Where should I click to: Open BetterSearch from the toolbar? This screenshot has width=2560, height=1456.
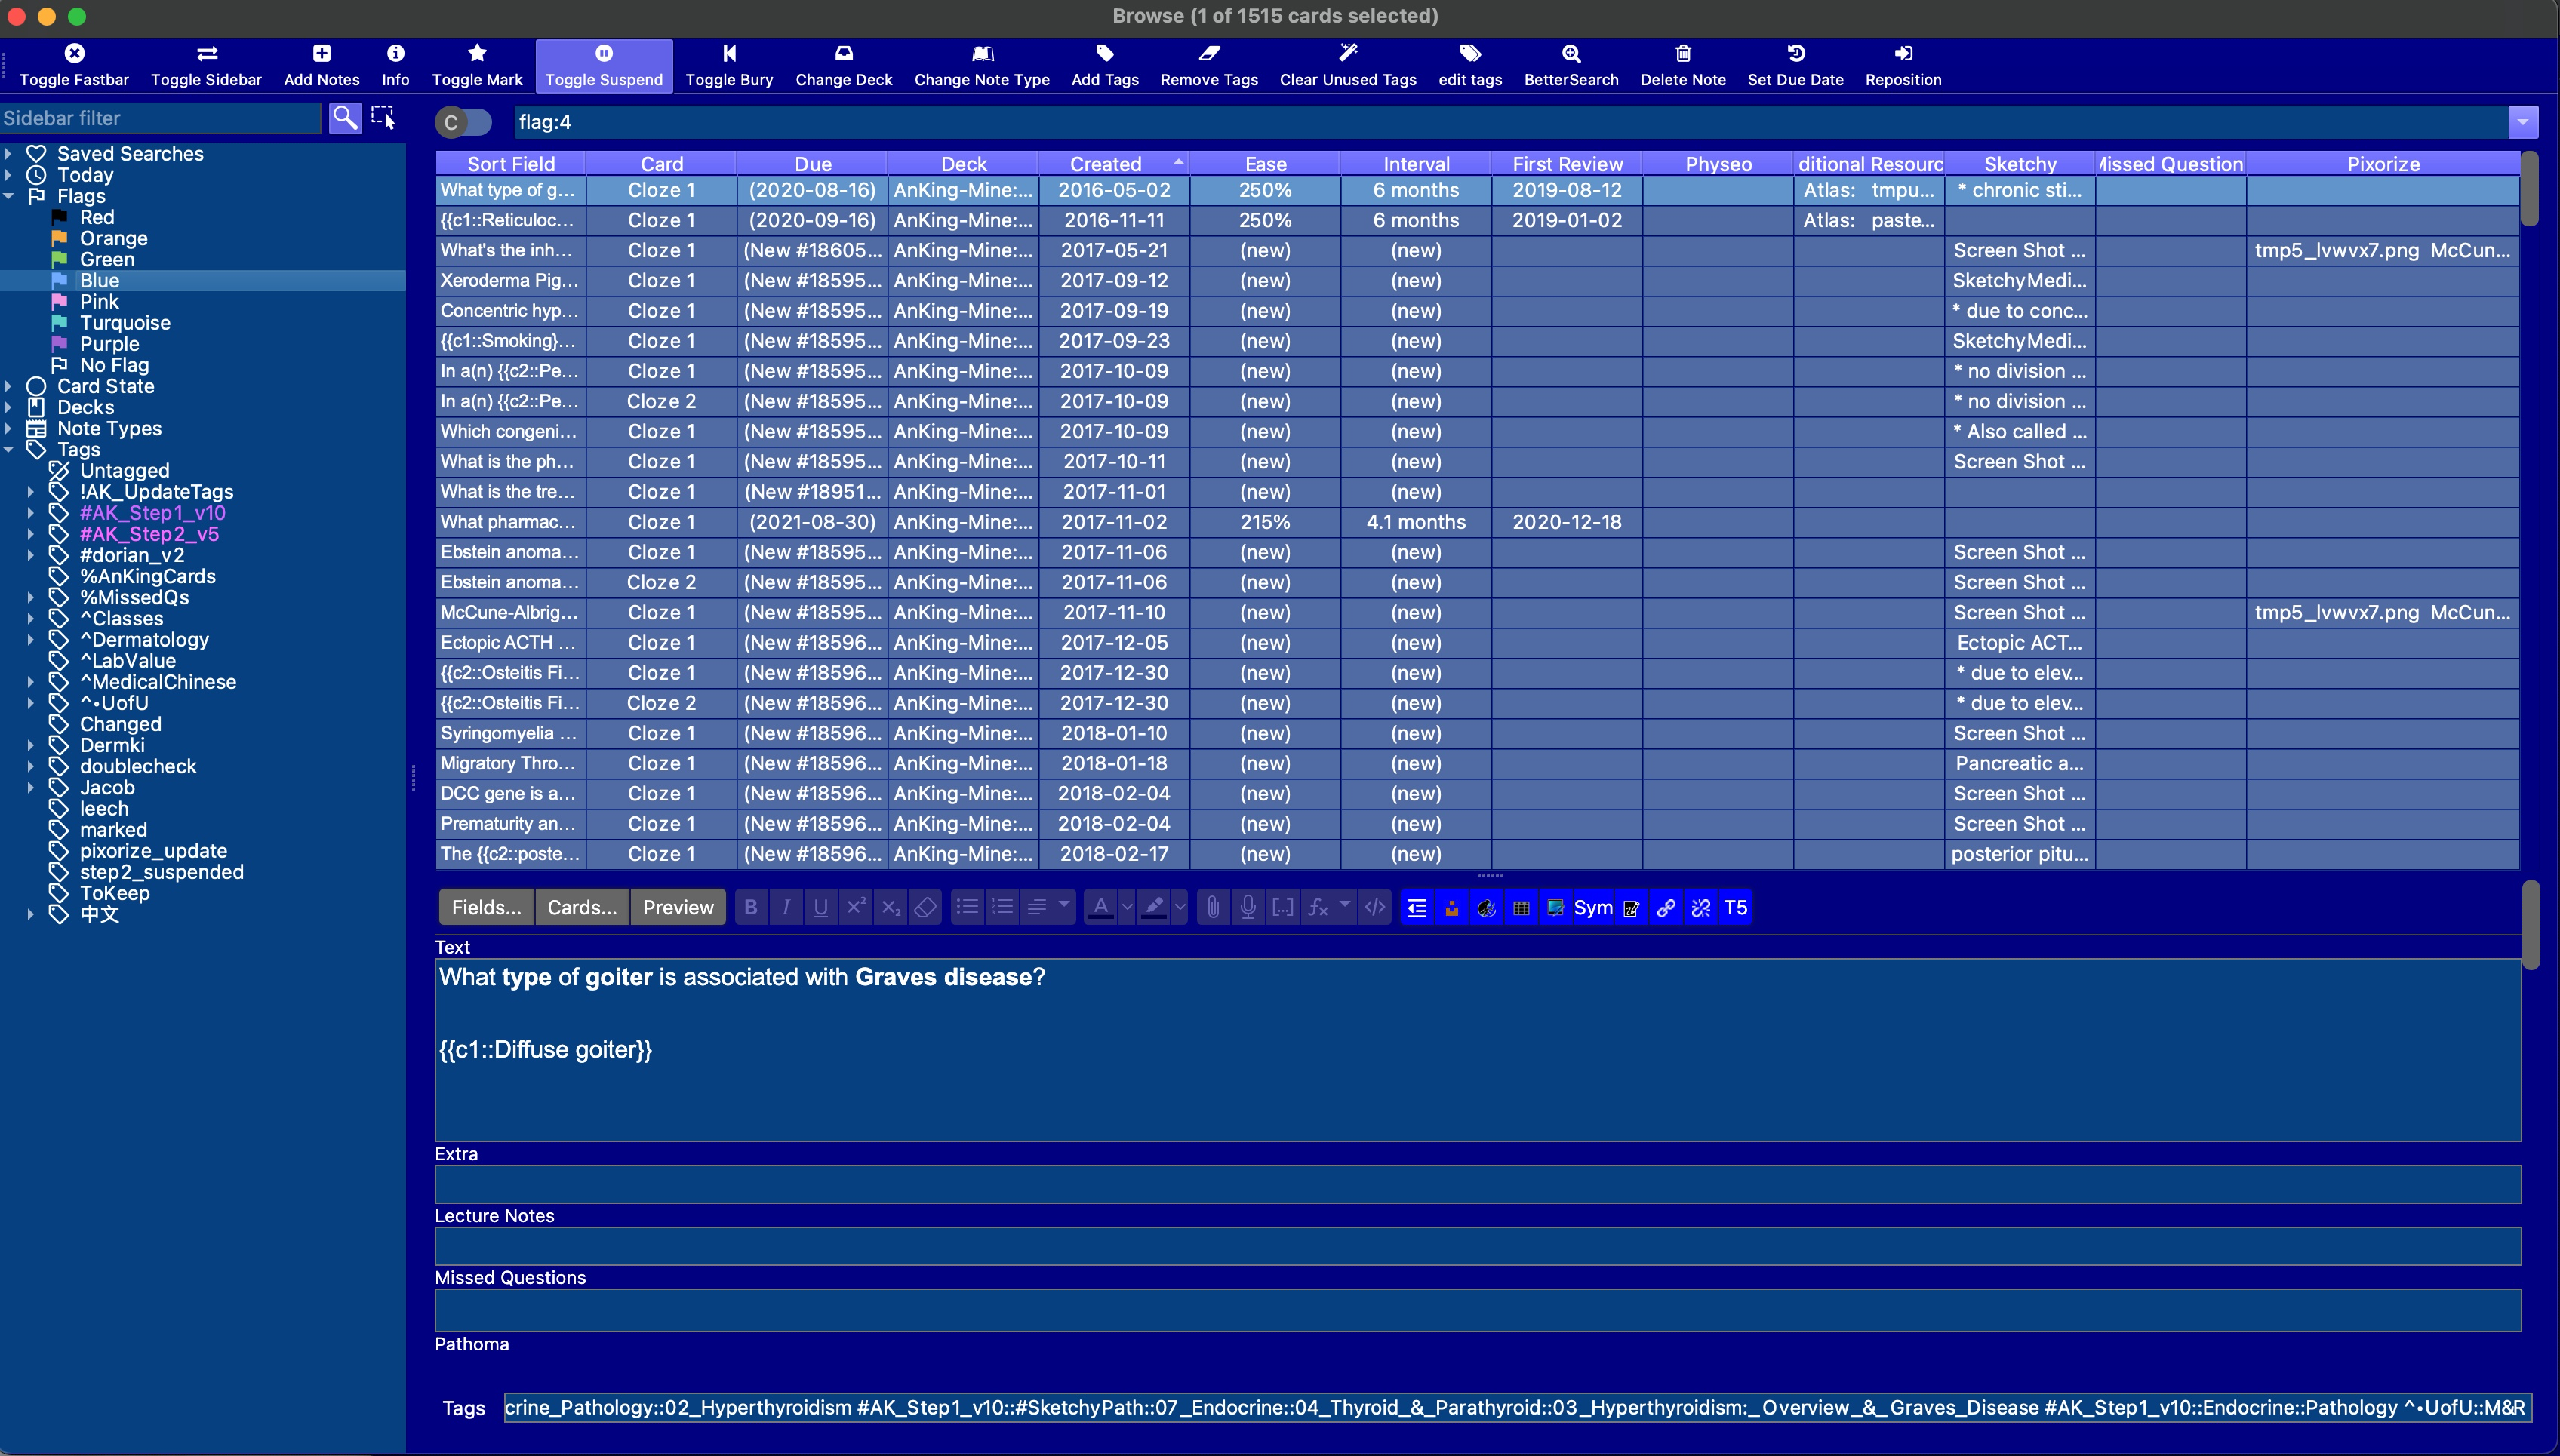(x=1571, y=54)
